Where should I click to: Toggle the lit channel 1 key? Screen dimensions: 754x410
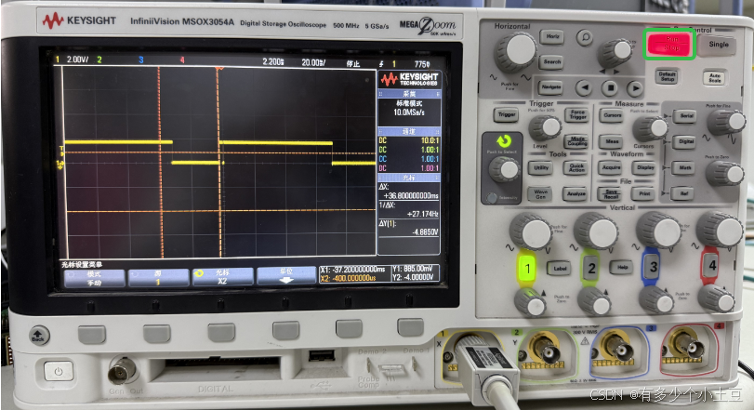click(528, 268)
